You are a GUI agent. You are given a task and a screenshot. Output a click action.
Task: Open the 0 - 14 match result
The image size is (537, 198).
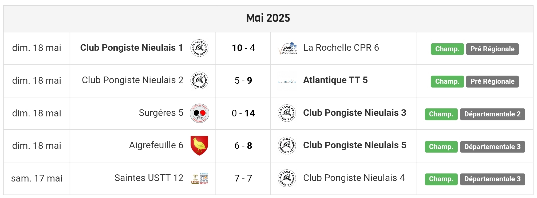[243, 113]
